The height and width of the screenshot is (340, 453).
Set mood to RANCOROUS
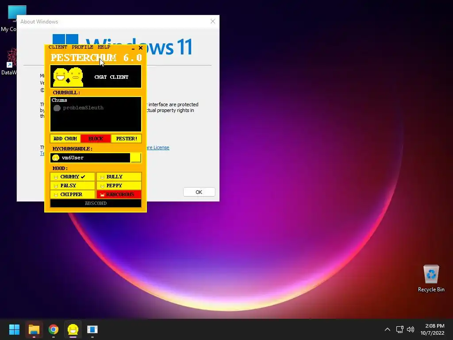(x=119, y=194)
